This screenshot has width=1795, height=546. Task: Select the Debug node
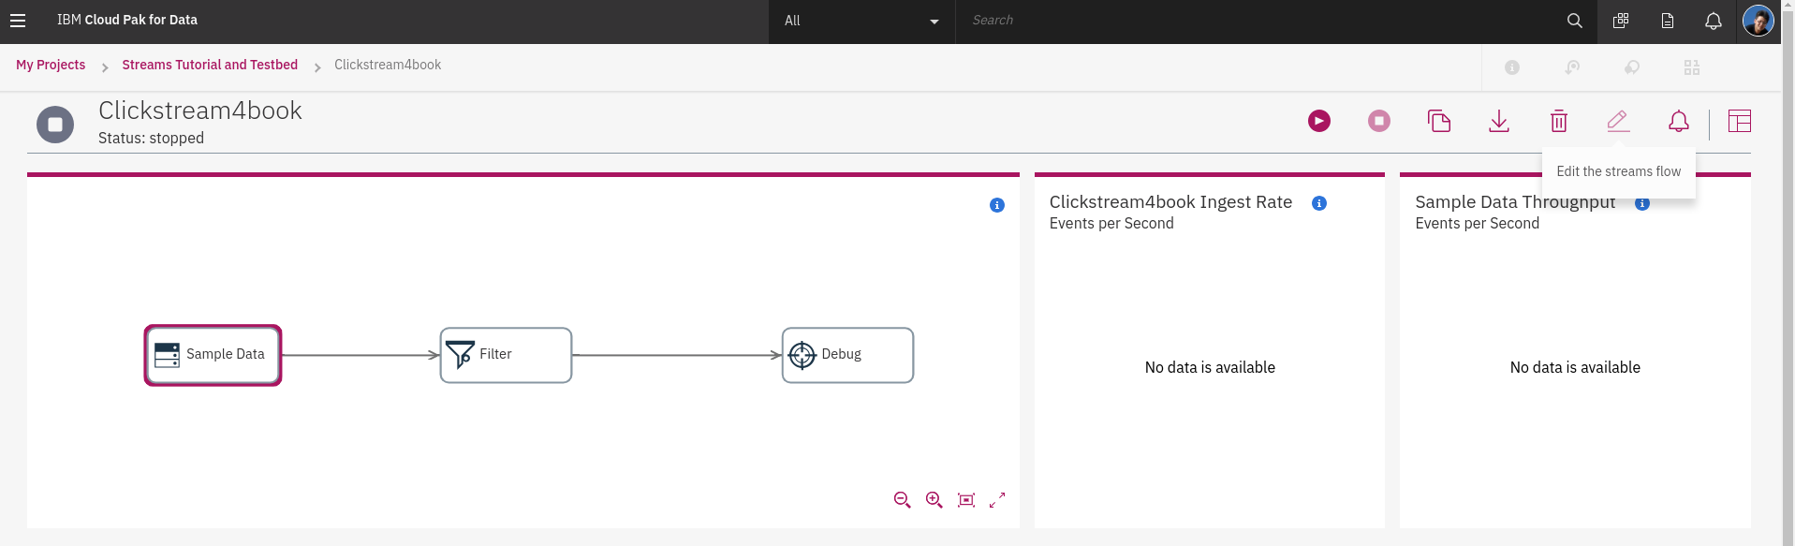pyautogui.click(x=847, y=355)
